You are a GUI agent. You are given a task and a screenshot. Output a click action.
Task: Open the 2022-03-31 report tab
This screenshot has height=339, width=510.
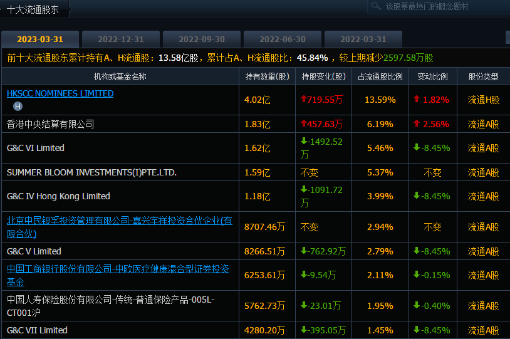[x=363, y=39]
